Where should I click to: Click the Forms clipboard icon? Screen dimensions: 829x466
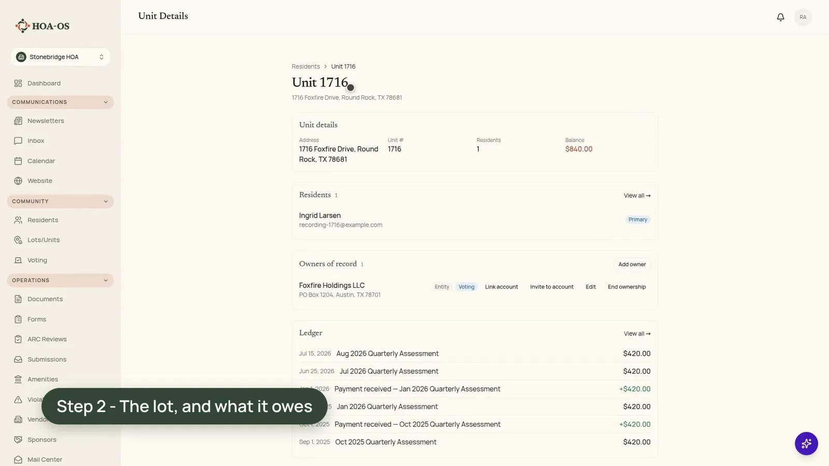[x=18, y=319]
